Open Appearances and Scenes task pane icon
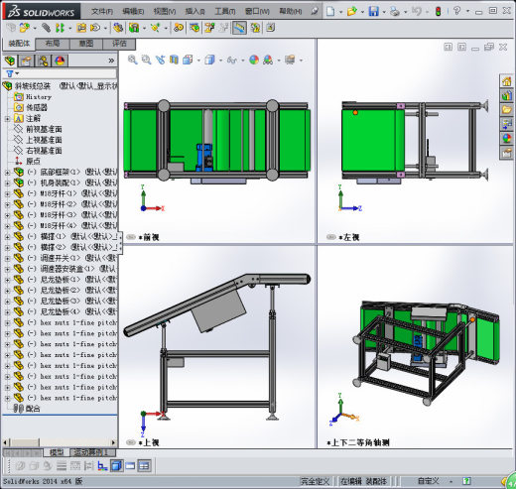Image resolution: width=516 pixels, height=489 pixels. click(507, 138)
